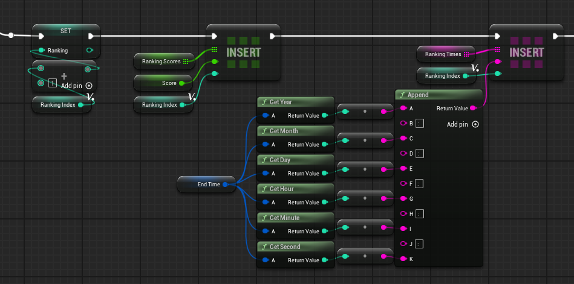Click the SET node's input execution pin
The width and height of the screenshot is (574, 284).
point(41,36)
